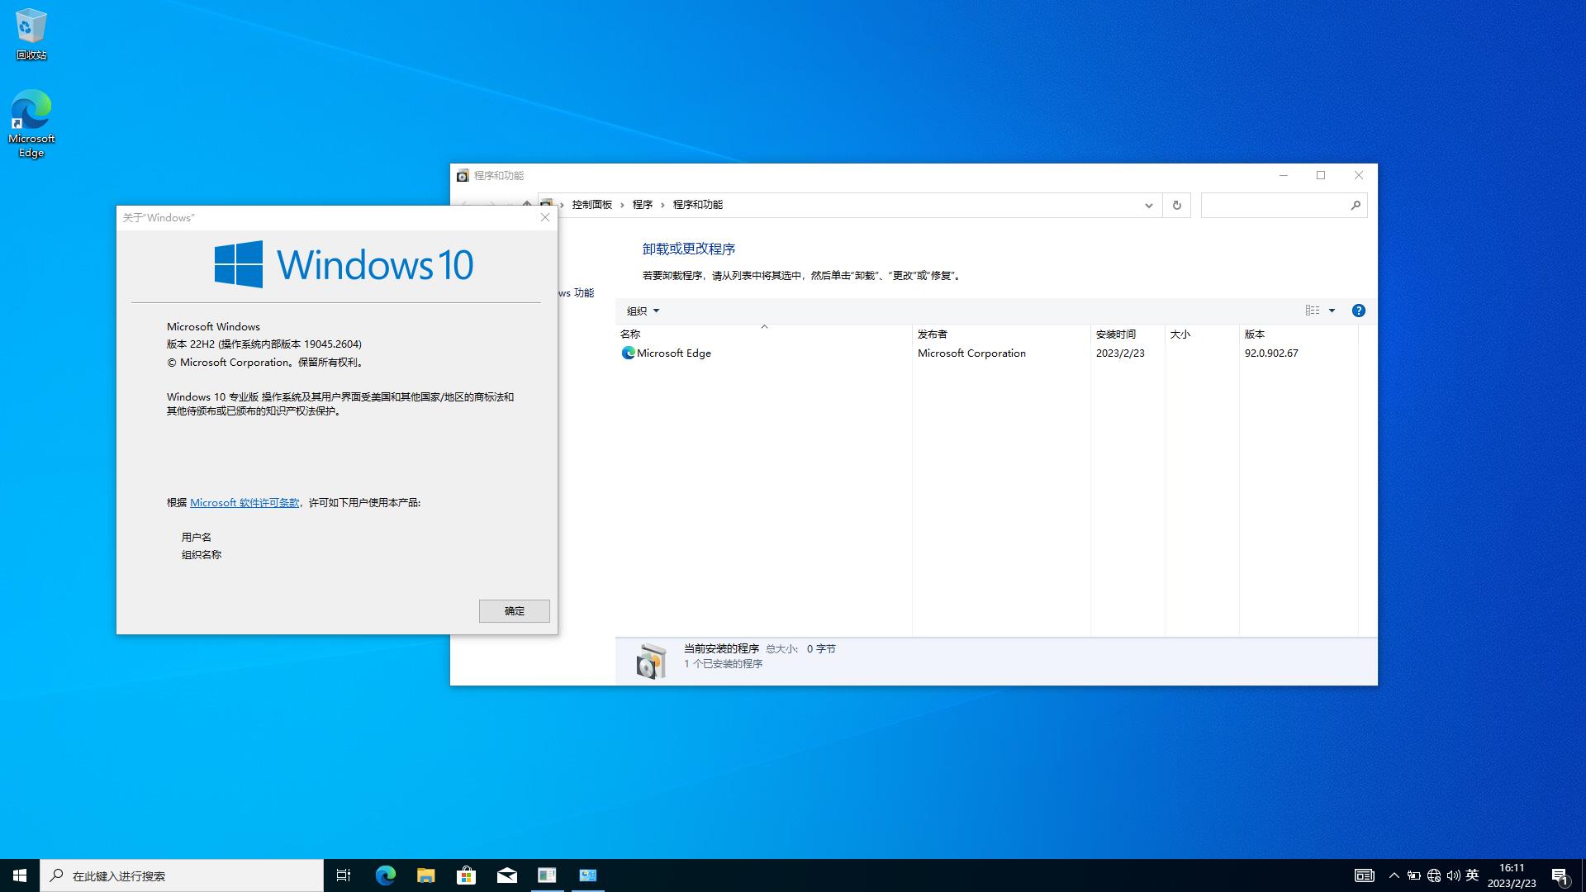Click the installed programs status icon

tap(651, 662)
